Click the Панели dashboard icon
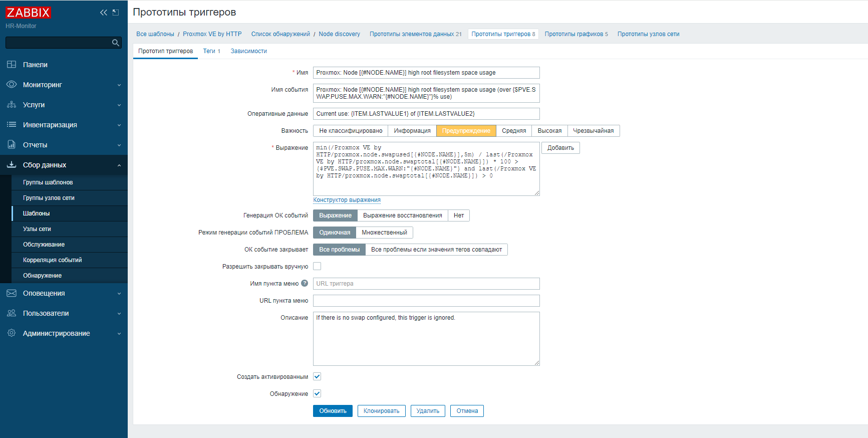Viewport: 868px width, 438px height. [12, 65]
